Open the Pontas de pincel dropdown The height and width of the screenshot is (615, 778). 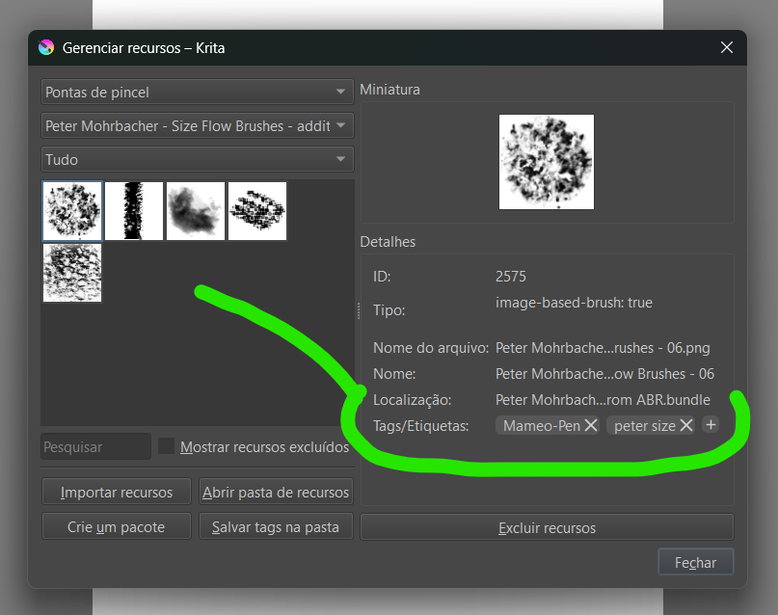(197, 92)
